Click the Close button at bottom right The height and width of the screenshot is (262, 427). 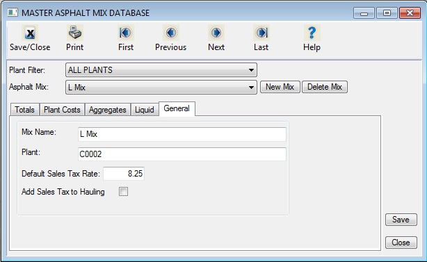[401, 243]
